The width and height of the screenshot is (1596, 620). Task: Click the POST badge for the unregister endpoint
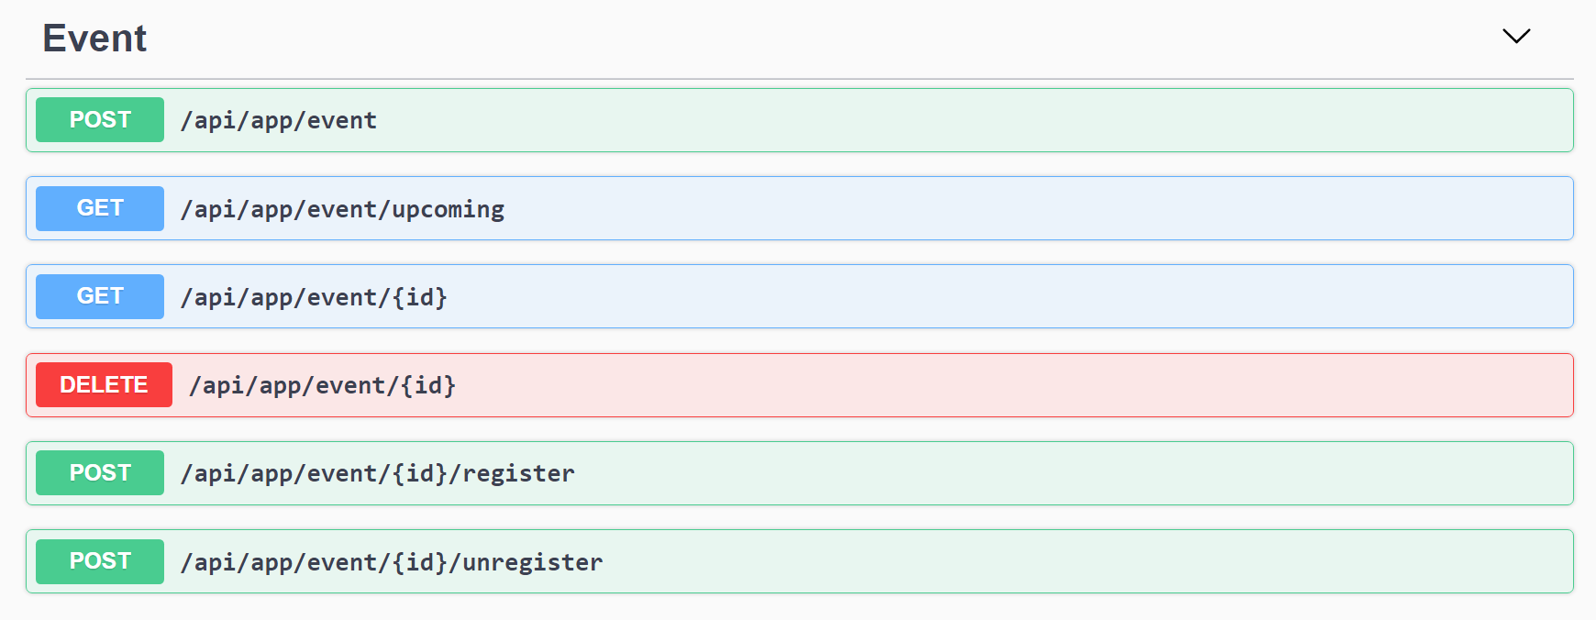coord(100,561)
